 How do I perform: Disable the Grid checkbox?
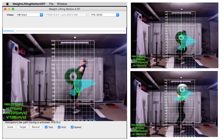point(59,127)
